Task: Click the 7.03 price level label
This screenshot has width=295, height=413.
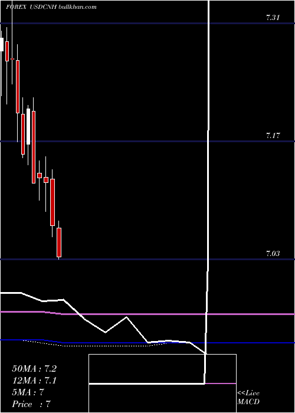Action: click(x=273, y=254)
